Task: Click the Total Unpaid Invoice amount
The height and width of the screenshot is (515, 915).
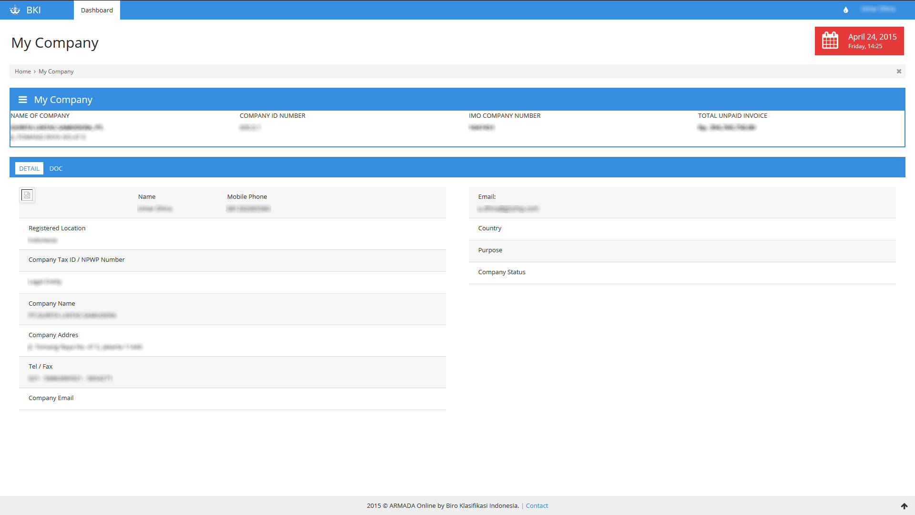Action: (727, 127)
